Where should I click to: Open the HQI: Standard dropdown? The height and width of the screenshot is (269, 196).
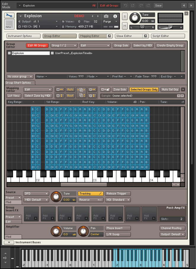(x=118, y=200)
